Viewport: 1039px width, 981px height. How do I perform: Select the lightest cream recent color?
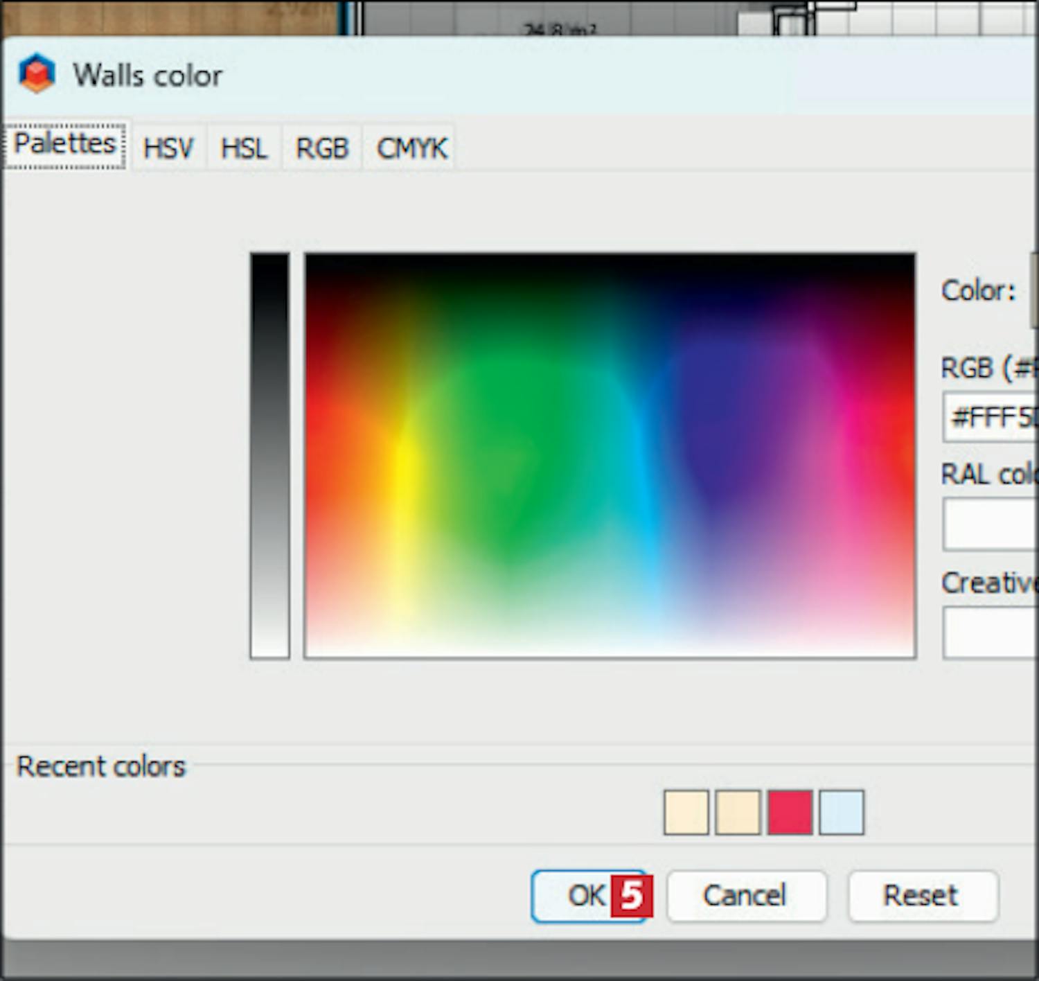point(686,812)
